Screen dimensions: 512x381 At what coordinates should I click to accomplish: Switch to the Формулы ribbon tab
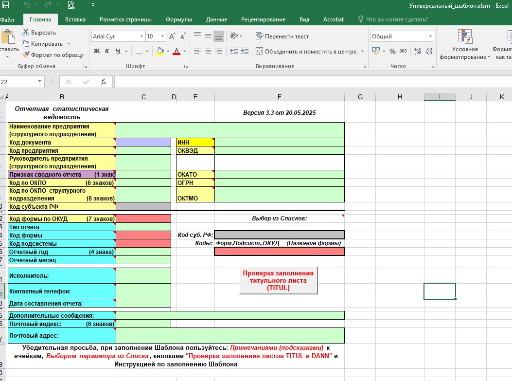point(179,19)
